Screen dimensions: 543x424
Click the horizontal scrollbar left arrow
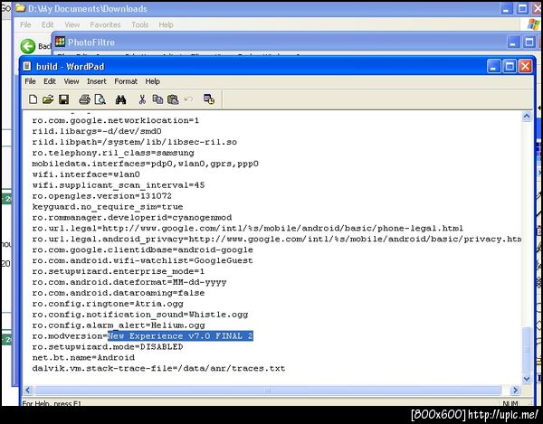[28, 391]
